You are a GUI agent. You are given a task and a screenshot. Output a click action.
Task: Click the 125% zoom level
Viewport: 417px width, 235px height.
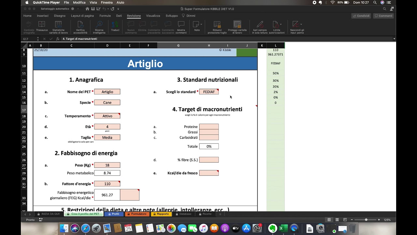[387, 220]
